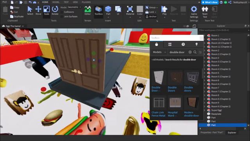The width and height of the screenshot is (250, 141).
Task: Open the FILE menu
Action: [x=4, y=2]
